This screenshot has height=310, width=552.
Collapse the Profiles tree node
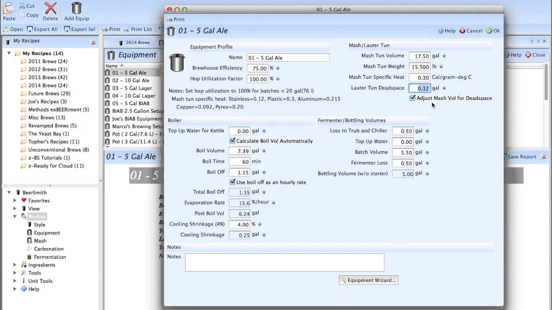click(x=15, y=217)
